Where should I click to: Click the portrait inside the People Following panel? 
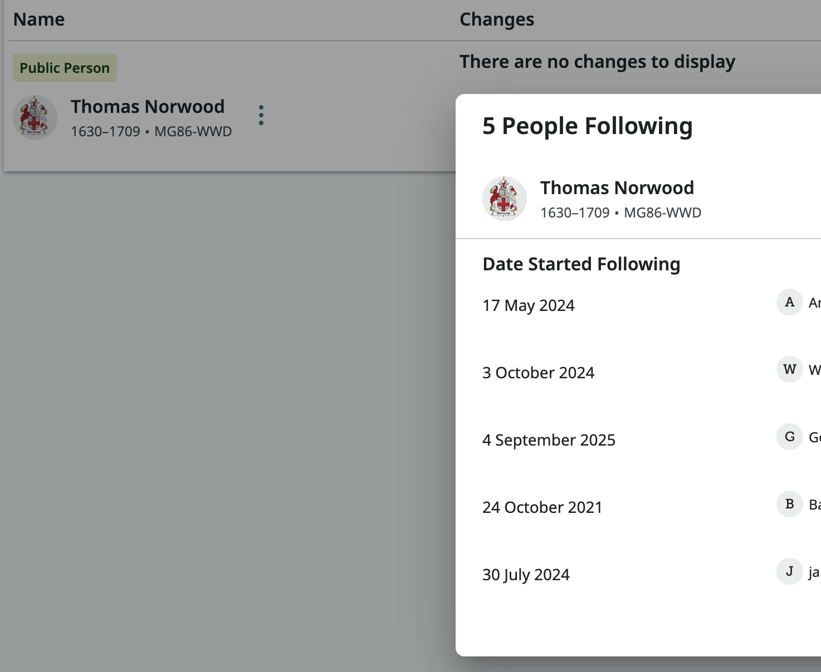point(504,198)
